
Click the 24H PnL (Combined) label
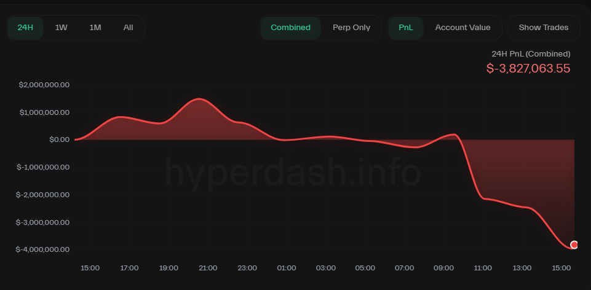(531, 54)
